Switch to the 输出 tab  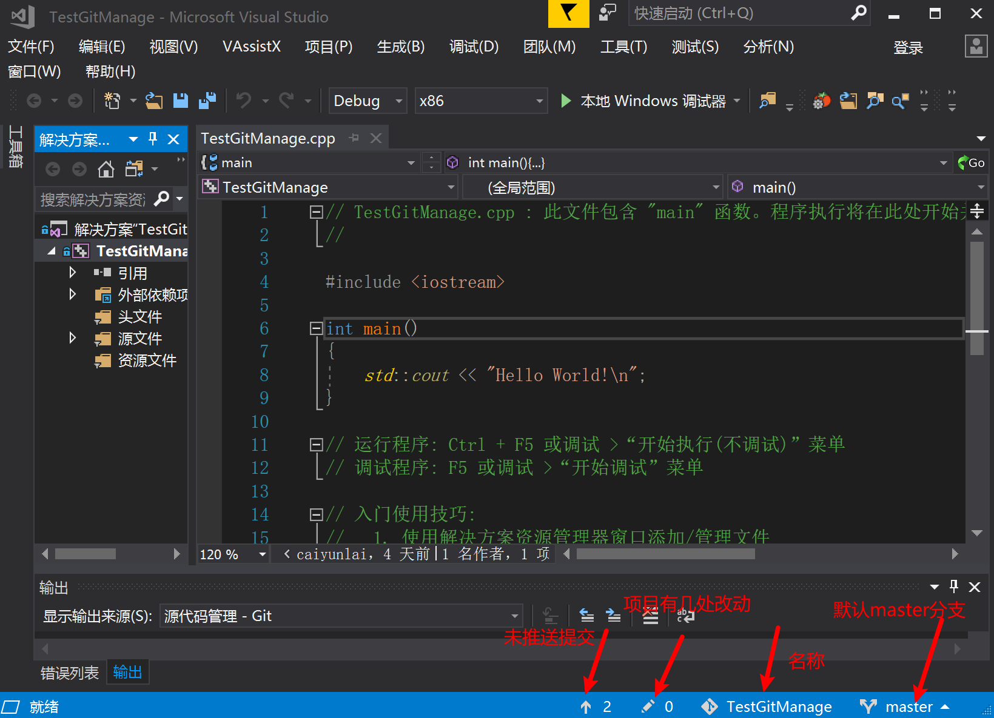(127, 673)
